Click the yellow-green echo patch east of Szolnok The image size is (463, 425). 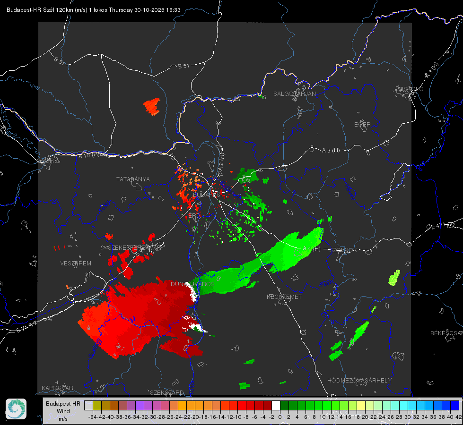coord(394,278)
